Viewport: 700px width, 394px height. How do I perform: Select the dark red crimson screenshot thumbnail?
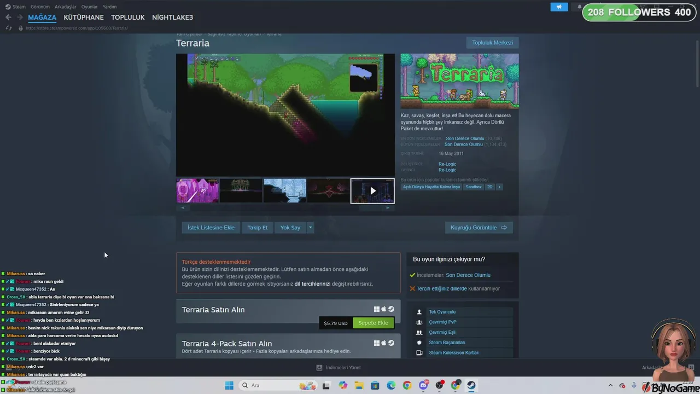(329, 190)
